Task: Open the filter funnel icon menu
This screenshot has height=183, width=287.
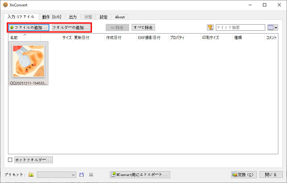Action: click(x=210, y=28)
